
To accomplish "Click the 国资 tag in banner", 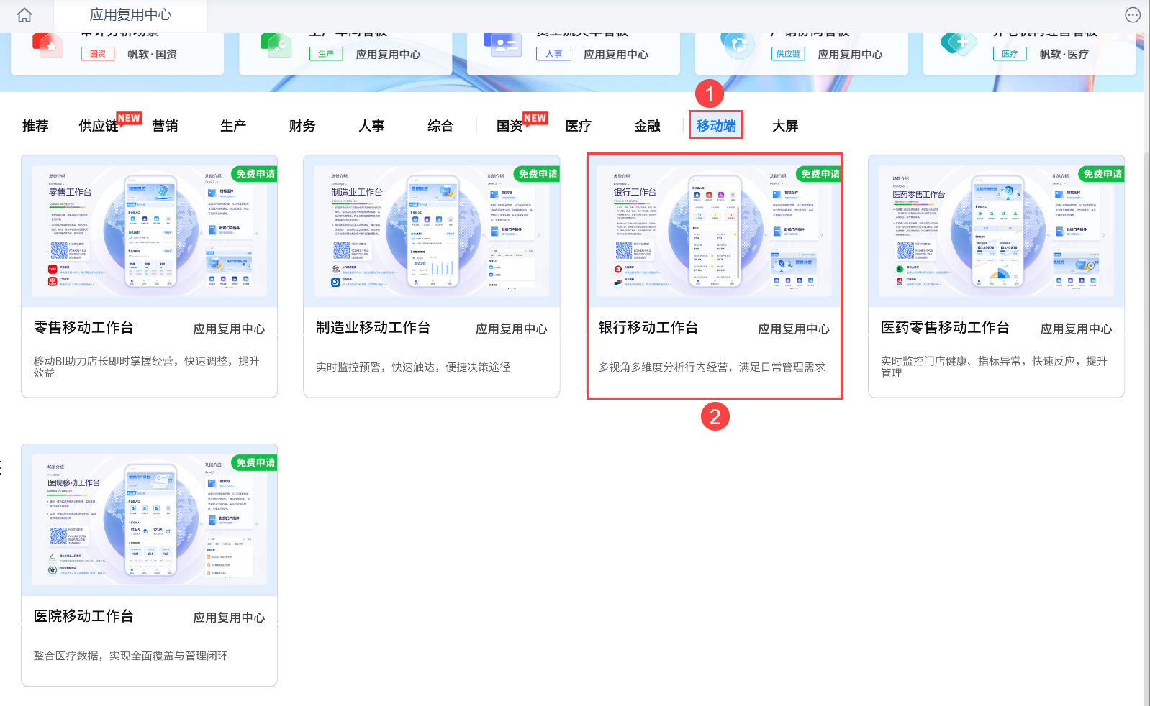I will click(98, 54).
